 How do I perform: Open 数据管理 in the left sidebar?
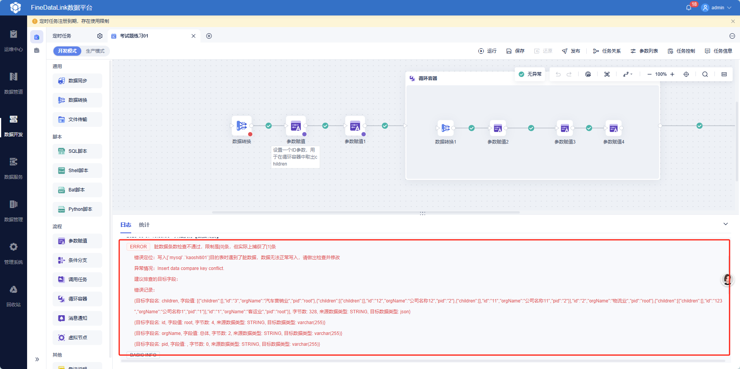click(14, 211)
